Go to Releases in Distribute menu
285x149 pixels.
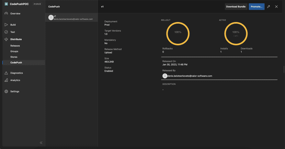pyautogui.click(x=15, y=46)
